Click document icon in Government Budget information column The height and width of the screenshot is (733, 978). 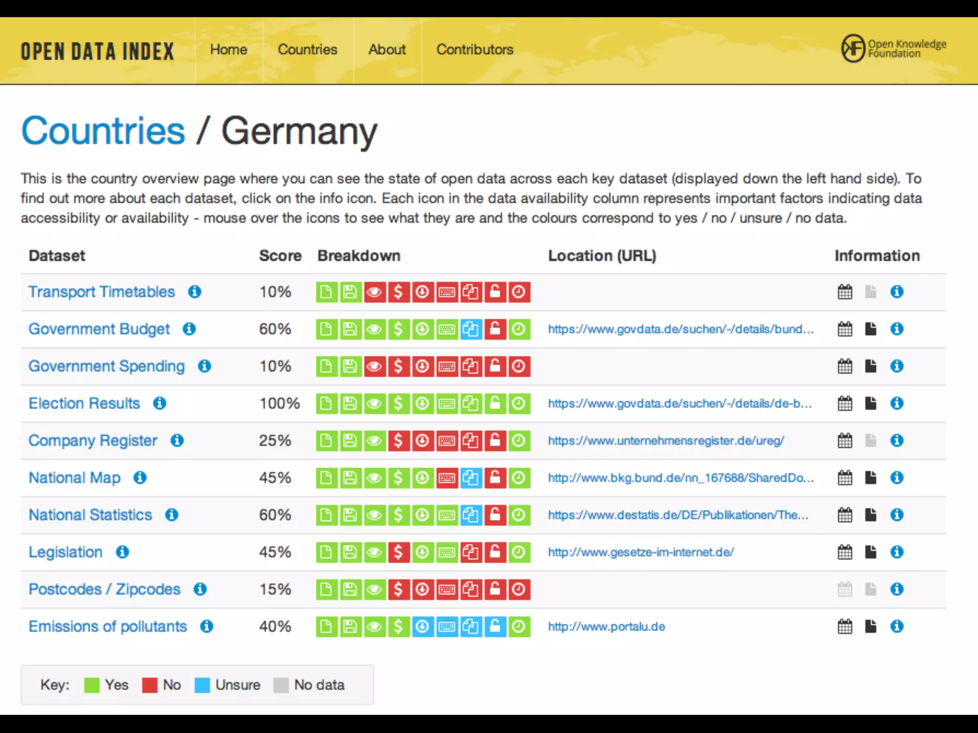(x=871, y=329)
